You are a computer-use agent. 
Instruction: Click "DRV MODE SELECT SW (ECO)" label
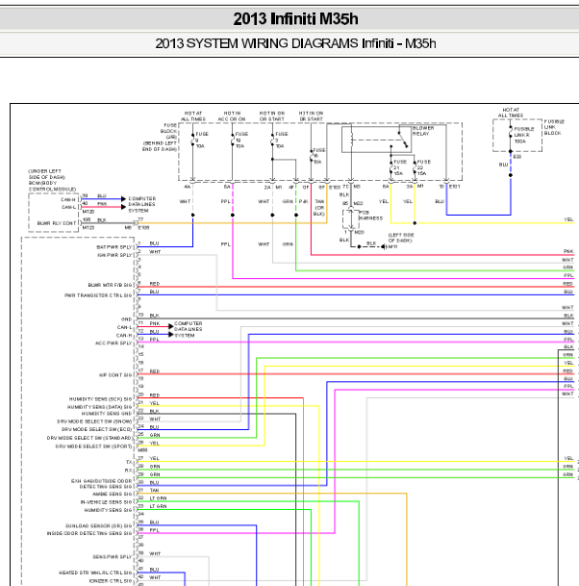(97, 429)
